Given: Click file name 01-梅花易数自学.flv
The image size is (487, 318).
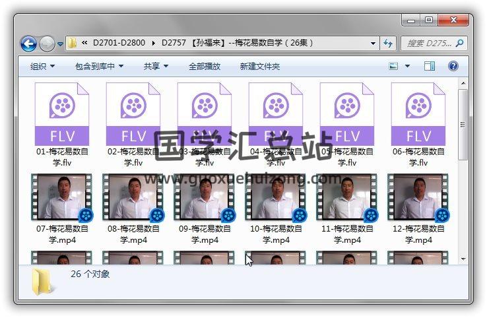Looking at the screenshot, I should click(62, 157).
